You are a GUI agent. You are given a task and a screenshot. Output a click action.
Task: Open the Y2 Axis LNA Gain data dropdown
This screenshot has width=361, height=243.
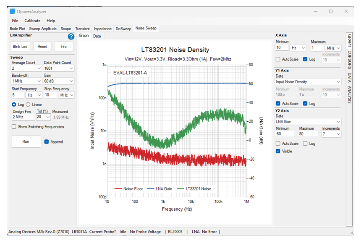(x=308, y=122)
